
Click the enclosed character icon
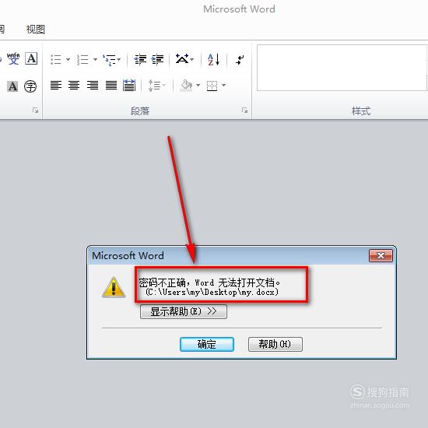(x=30, y=86)
